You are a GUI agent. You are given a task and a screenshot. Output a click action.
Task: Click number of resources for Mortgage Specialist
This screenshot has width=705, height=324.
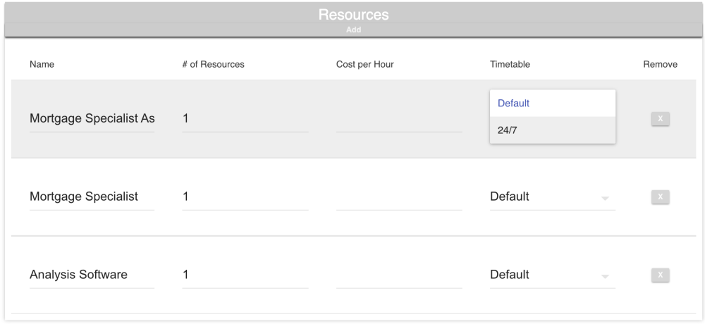coord(245,197)
